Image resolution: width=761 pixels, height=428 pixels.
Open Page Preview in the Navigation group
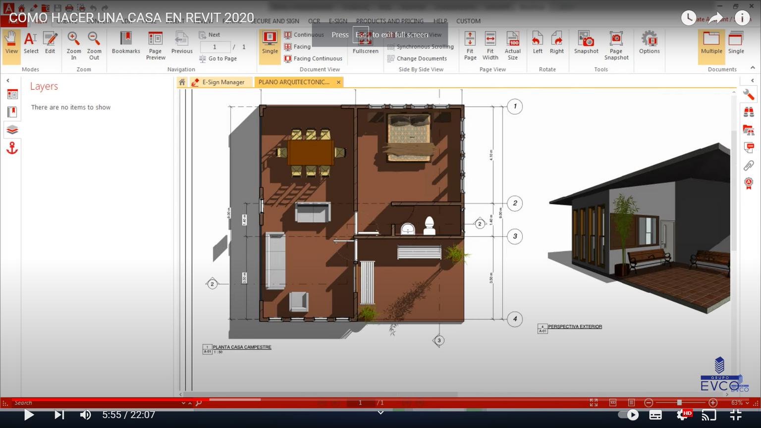(x=156, y=46)
